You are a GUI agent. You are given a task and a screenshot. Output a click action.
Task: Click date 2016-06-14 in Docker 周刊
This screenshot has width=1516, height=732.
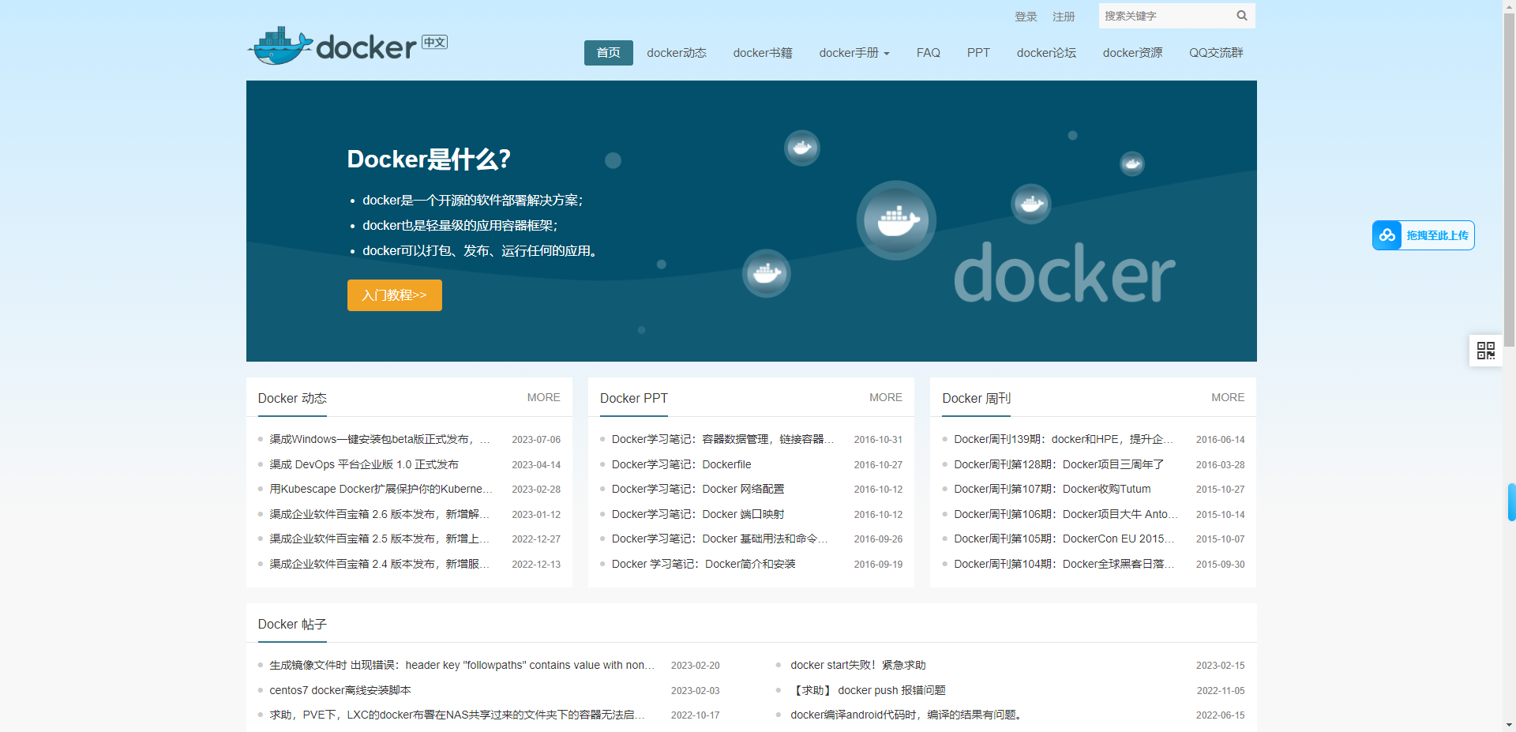pos(1220,440)
